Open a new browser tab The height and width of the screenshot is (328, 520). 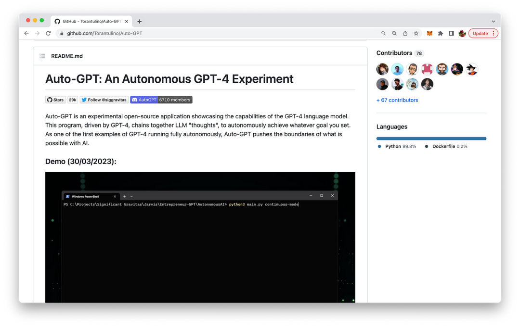(x=139, y=22)
